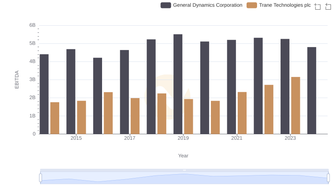Click the 2015 Trane Technologies bar
Screen dimensions: 336x194
pos(81,117)
